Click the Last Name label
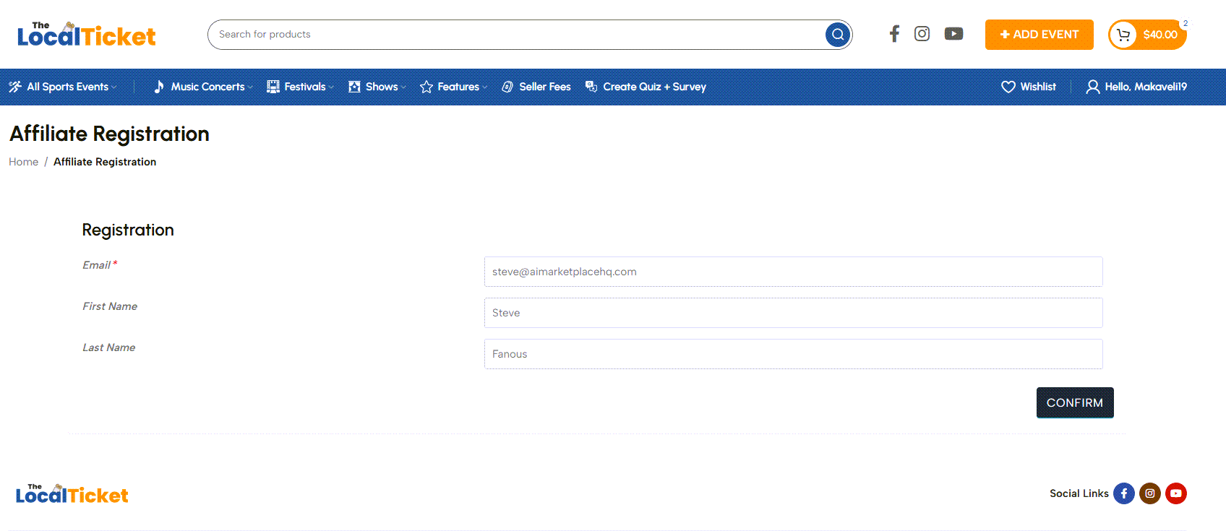 (x=109, y=347)
